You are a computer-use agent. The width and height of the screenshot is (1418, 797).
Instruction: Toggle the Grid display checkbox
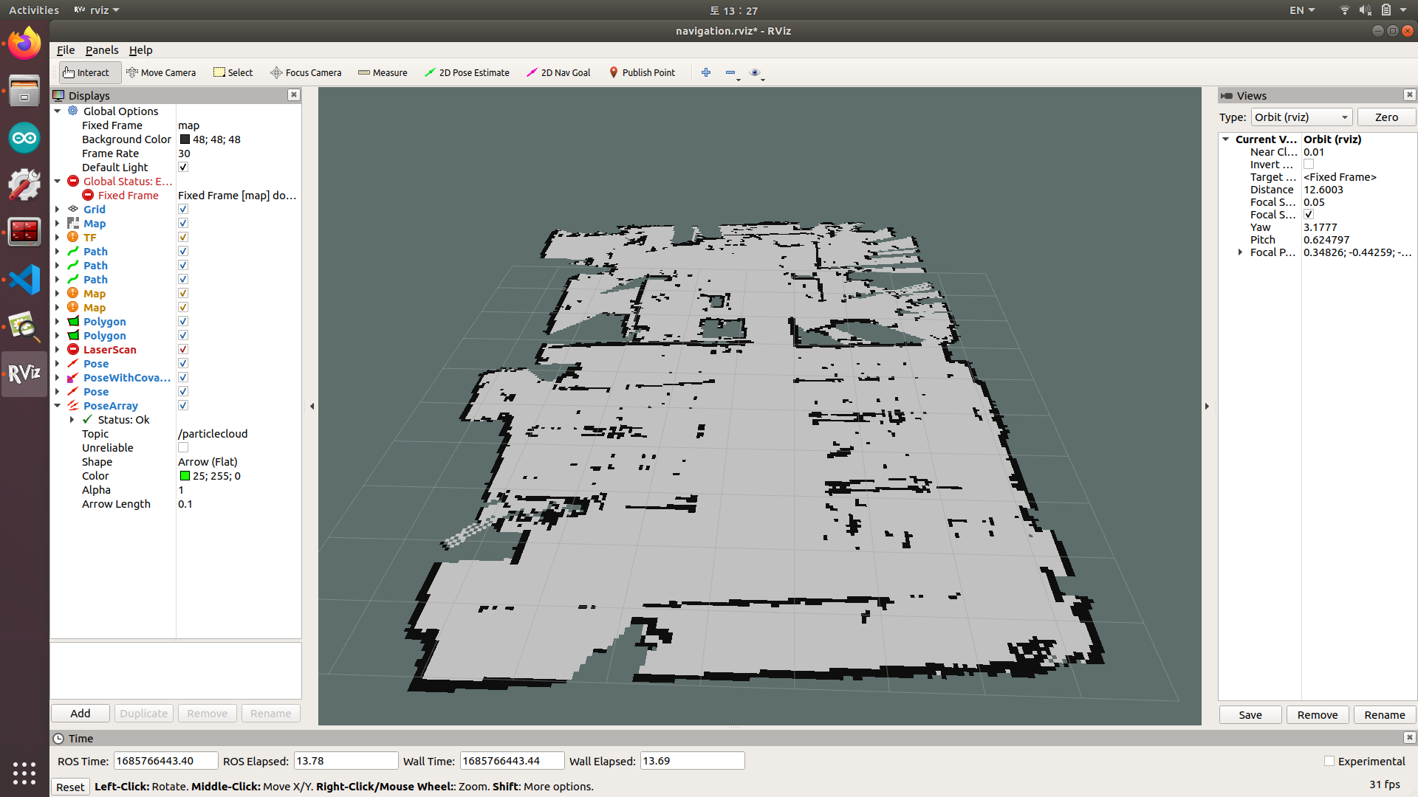183,210
